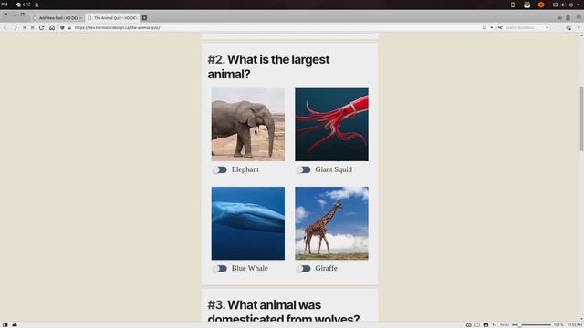Toggle the Blue Whale answer switch
This screenshot has height=328, width=584.
[x=220, y=268]
